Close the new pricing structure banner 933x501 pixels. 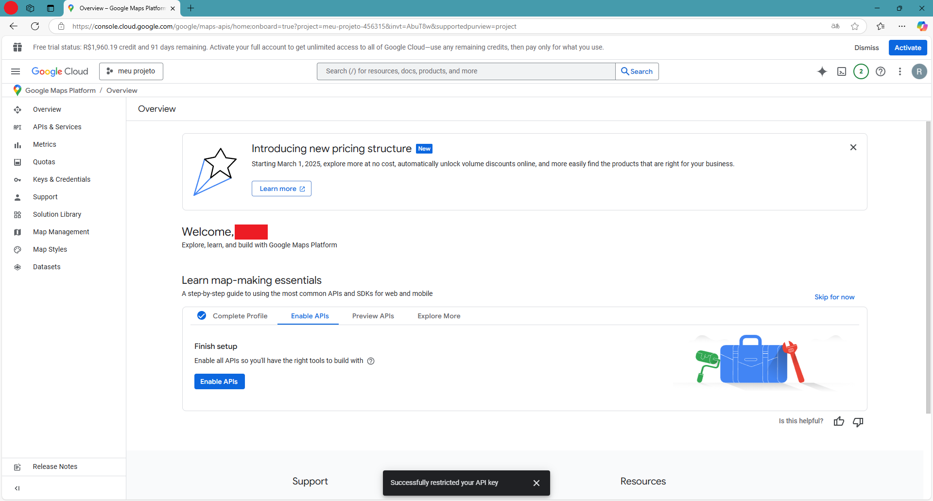[x=853, y=147]
